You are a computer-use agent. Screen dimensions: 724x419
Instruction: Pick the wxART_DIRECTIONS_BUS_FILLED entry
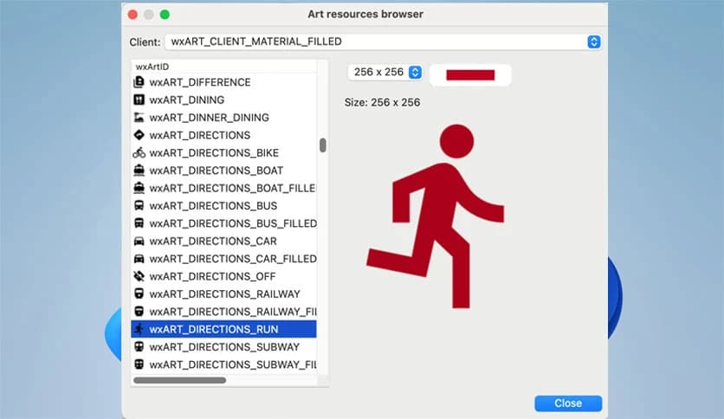pos(233,223)
